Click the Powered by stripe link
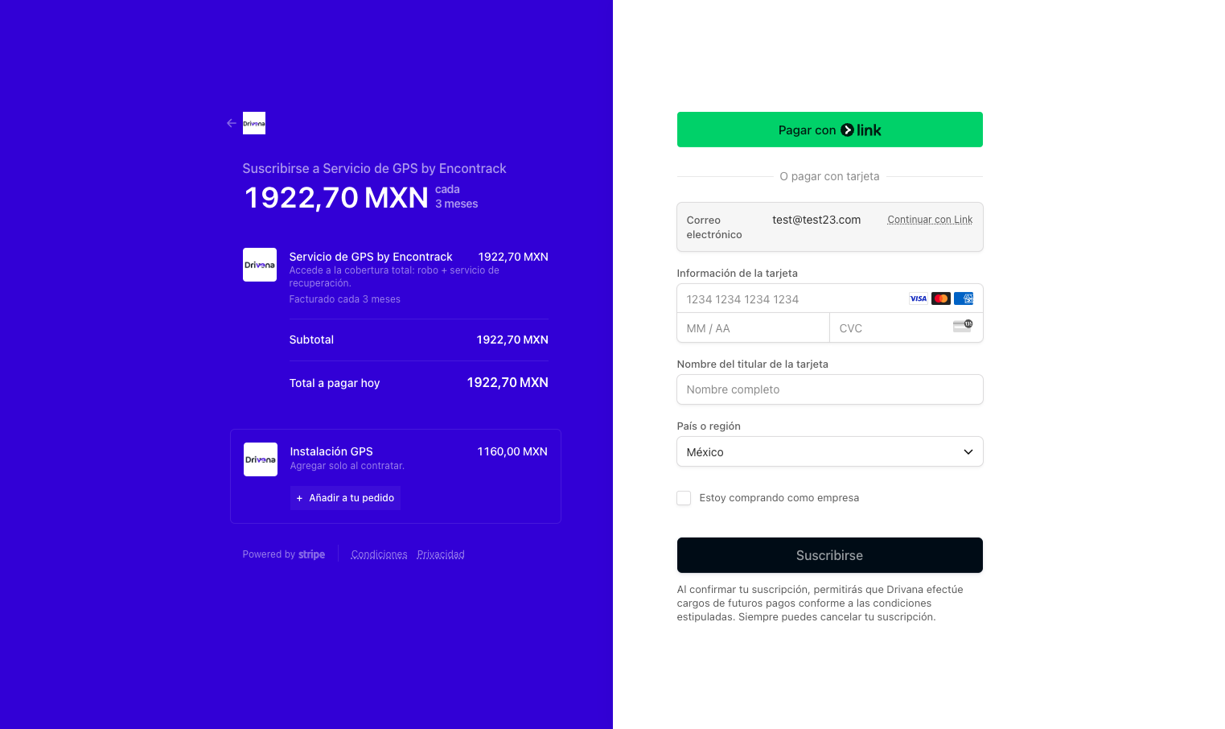This screenshot has height=729, width=1225. (x=284, y=554)
